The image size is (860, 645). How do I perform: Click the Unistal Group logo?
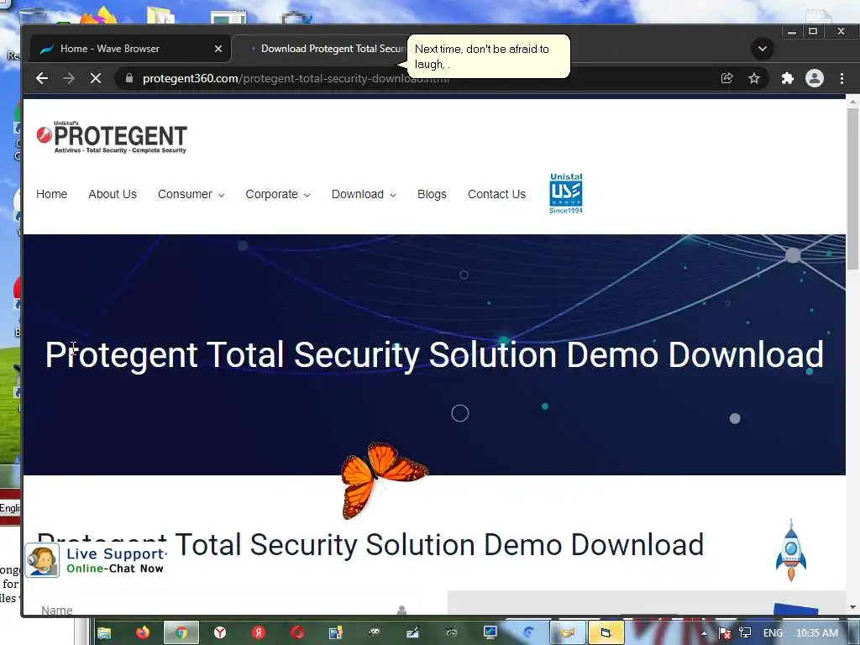coord(566,193)
